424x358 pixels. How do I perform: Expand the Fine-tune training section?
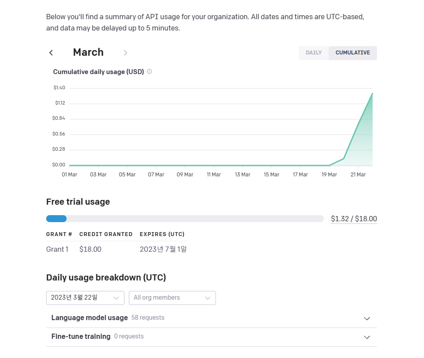pos(81,337)
